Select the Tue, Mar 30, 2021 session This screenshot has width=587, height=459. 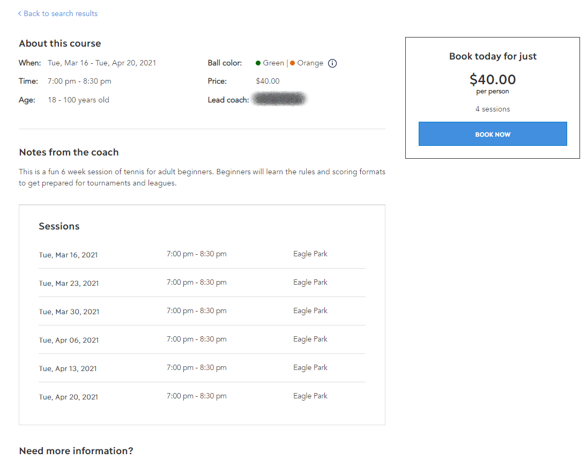(x=68, y=311)
